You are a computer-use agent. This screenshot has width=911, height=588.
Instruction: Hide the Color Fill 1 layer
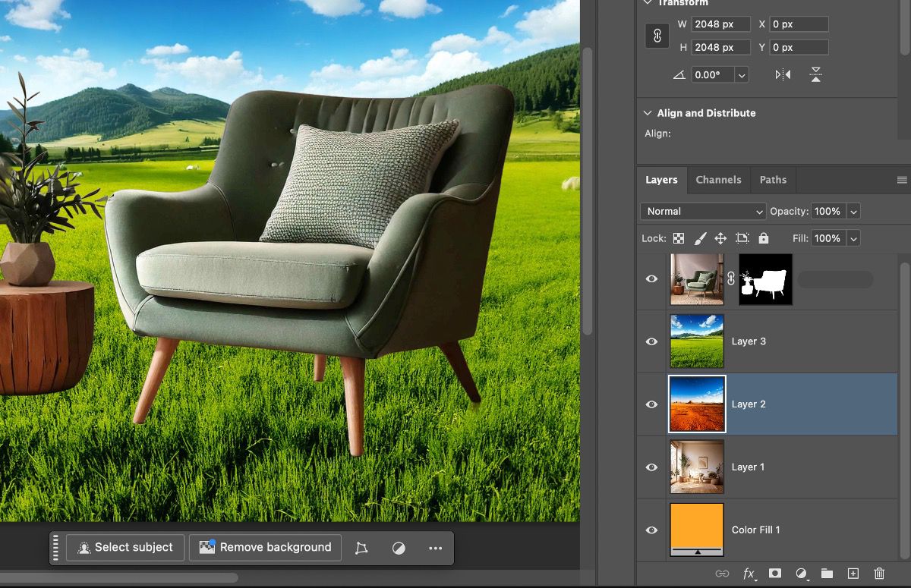click(651, 530)
